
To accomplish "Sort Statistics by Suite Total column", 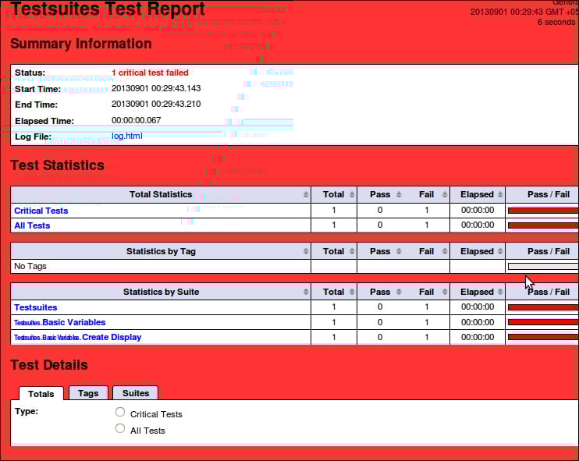I will pyautogui.click(x=351, y=292).
